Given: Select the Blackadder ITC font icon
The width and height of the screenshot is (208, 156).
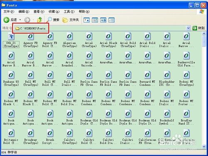Looking at the screenshot, I should point(167,75).
